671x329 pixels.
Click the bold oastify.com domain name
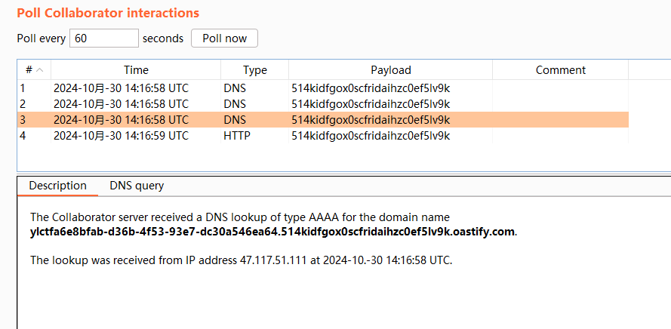point(273,232)
